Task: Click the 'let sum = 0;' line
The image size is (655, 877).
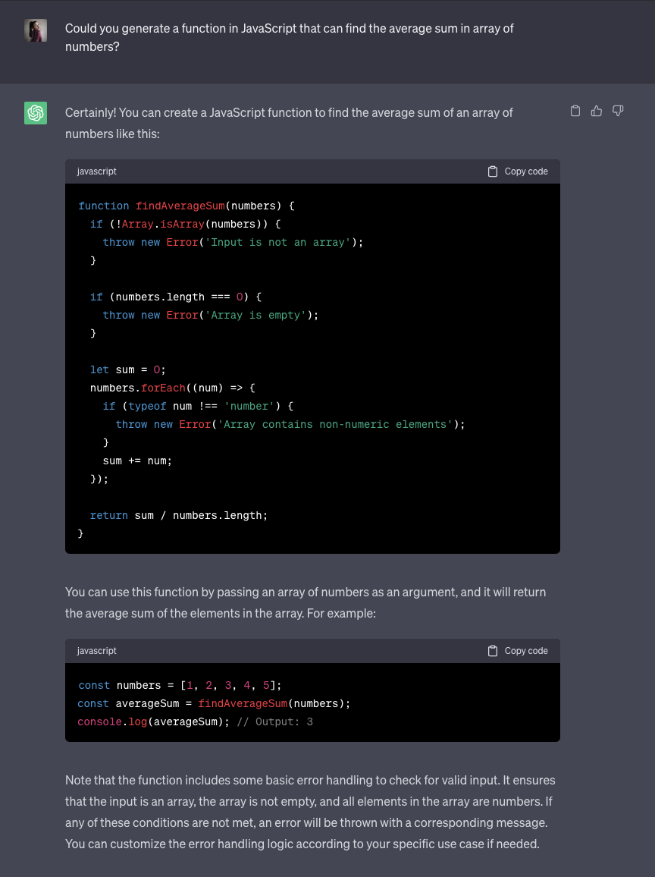Action: (x=127, y=369)
